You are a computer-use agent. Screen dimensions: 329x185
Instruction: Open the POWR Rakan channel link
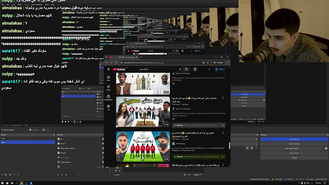180,144
